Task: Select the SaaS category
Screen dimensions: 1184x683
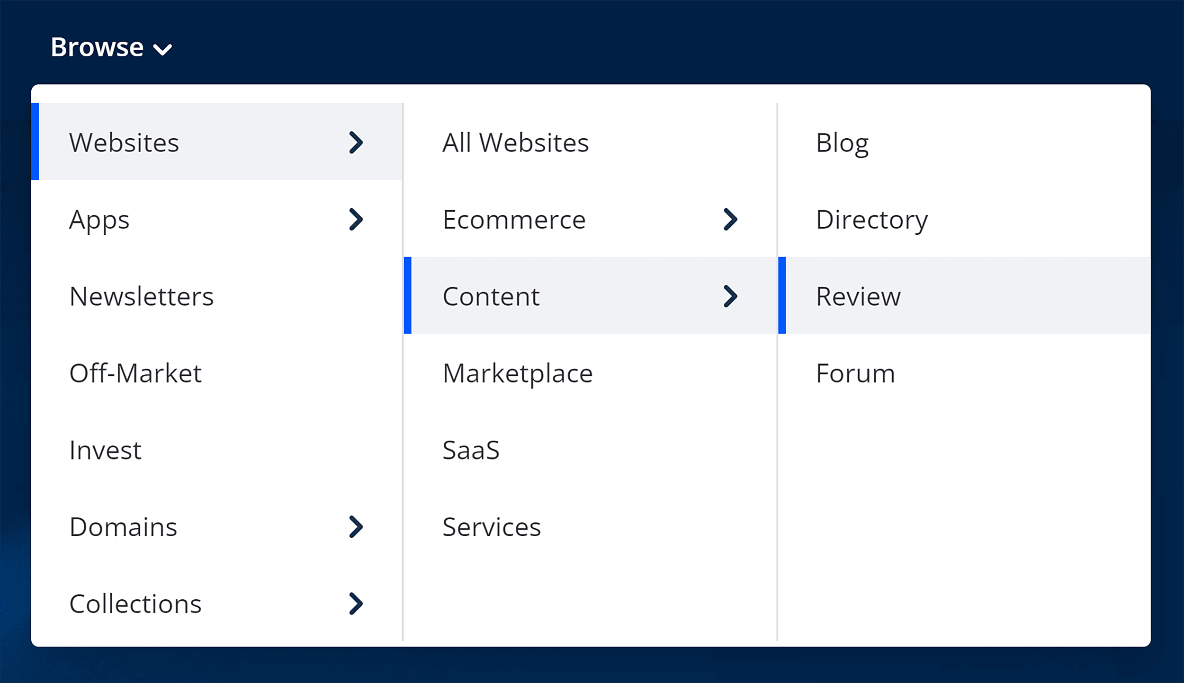Action: (471, 450)
